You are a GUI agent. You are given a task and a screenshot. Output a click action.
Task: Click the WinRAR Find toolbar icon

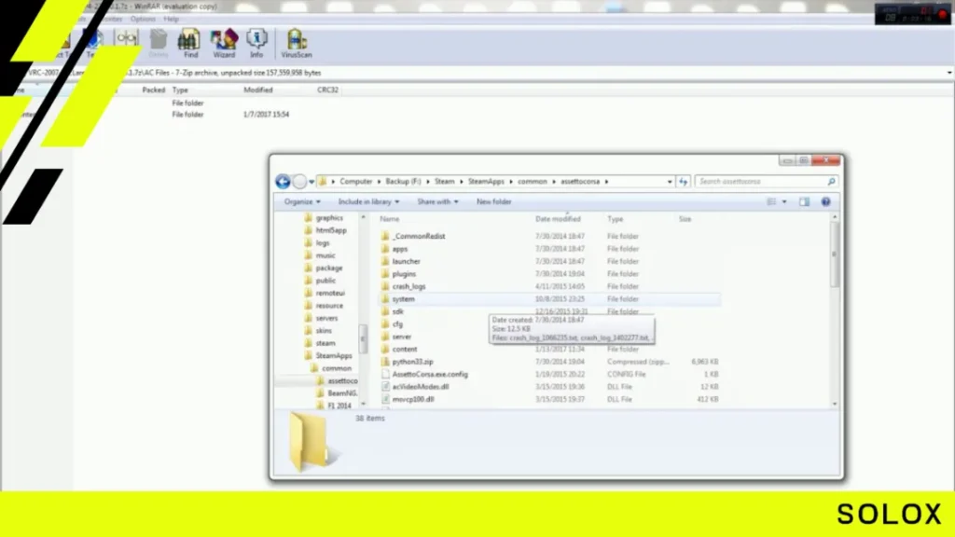189,43
